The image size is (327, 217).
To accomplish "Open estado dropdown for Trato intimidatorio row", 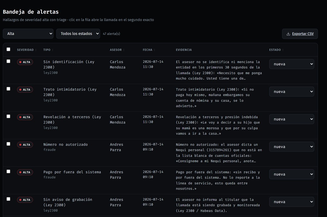I will (x=292, y=92).
